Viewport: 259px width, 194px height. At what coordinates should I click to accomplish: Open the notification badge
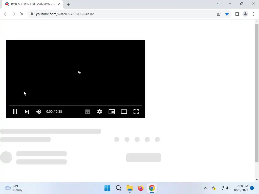pos(252,188)
